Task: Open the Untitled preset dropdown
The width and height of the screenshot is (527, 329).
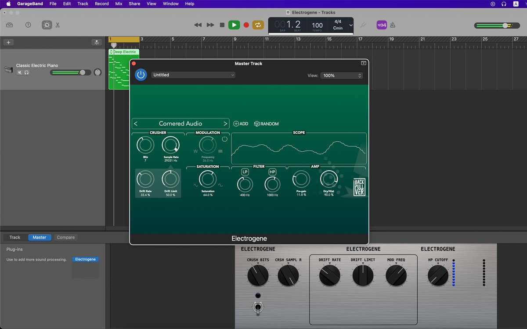Action: tap(193, 75)
